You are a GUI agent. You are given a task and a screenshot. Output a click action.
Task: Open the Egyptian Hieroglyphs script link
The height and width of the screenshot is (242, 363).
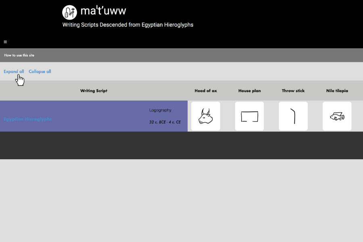pos(27,119)
